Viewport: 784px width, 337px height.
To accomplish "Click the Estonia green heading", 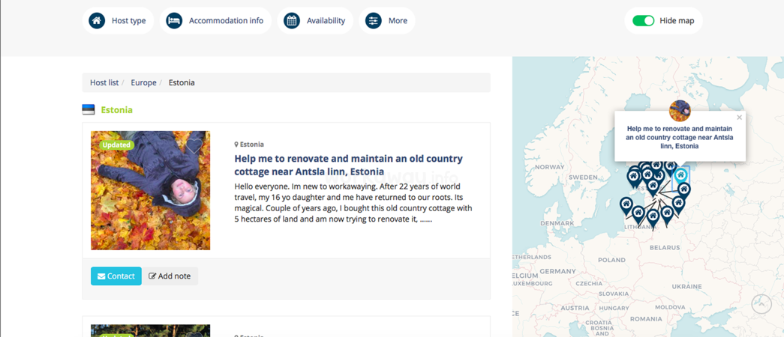I will coord(116,110).
